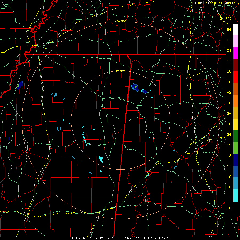Click the "66" legend value
This screenshot has width=240, height=240.
click(x=229, y=29)
